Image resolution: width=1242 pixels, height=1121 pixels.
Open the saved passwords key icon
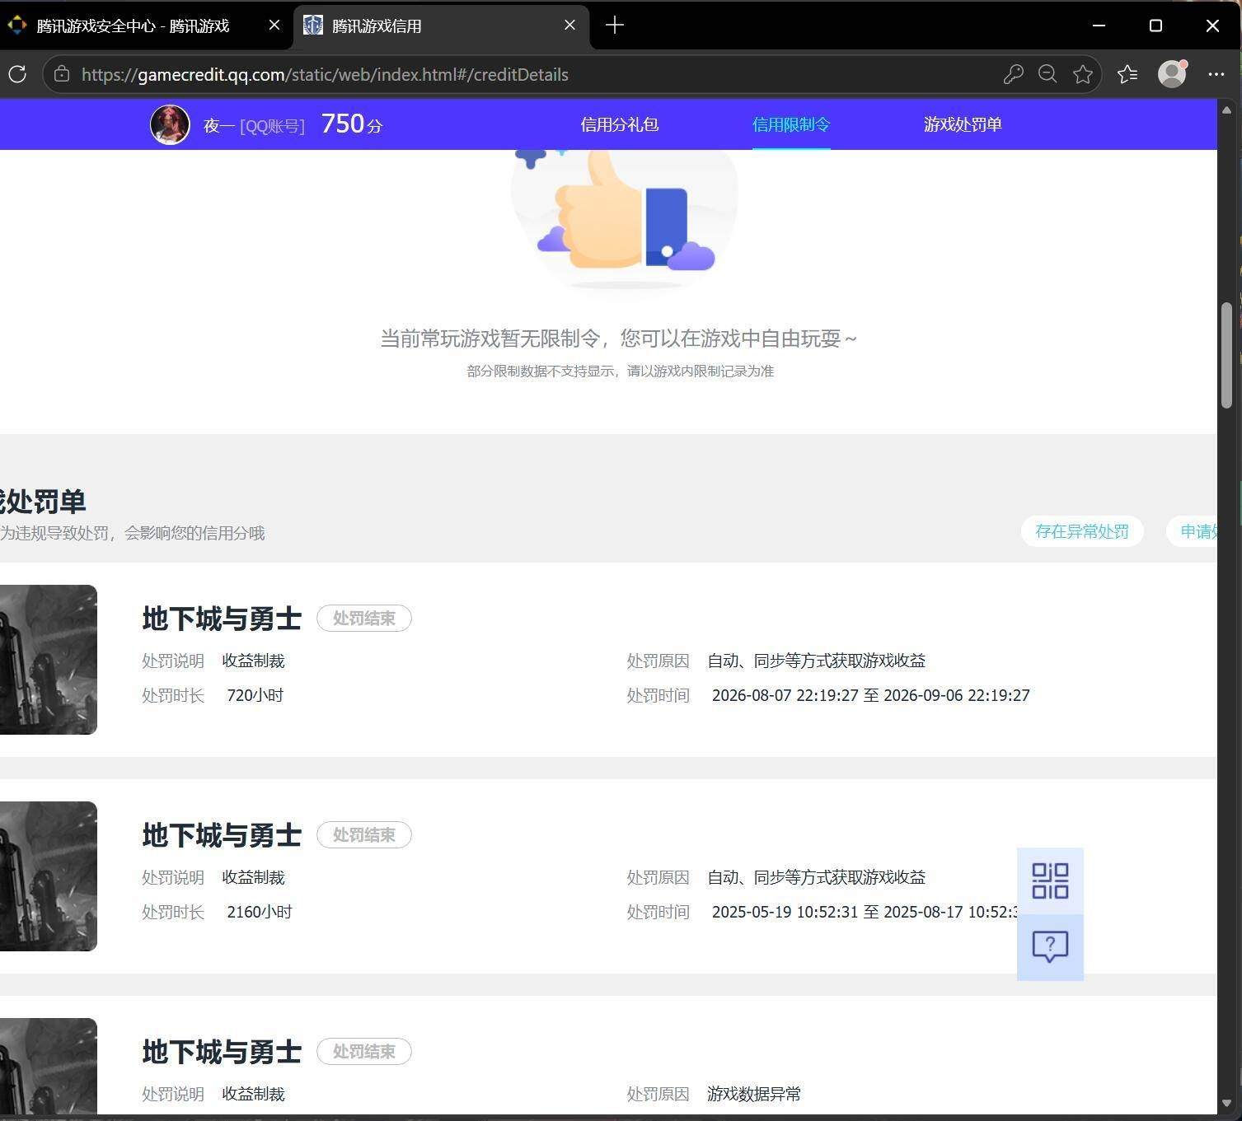[1013, 74]
